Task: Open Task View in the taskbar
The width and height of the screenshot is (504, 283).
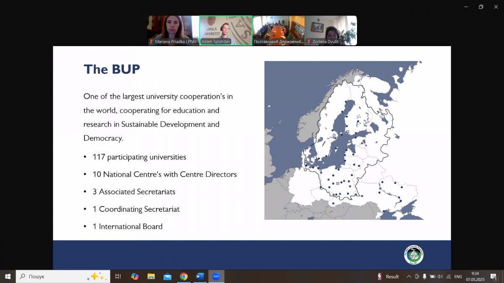Action: pos(118,276)
